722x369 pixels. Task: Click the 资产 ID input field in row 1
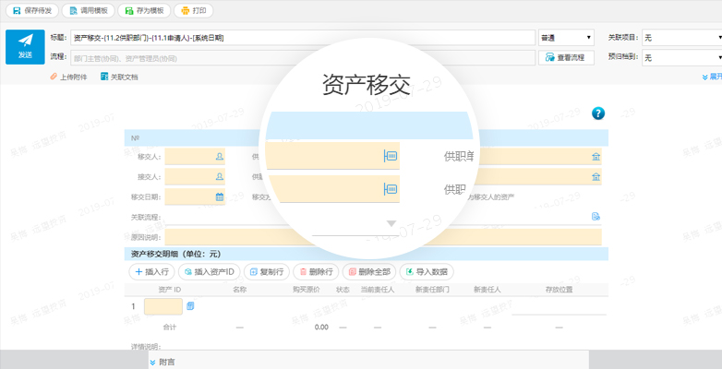coord(162,306)
